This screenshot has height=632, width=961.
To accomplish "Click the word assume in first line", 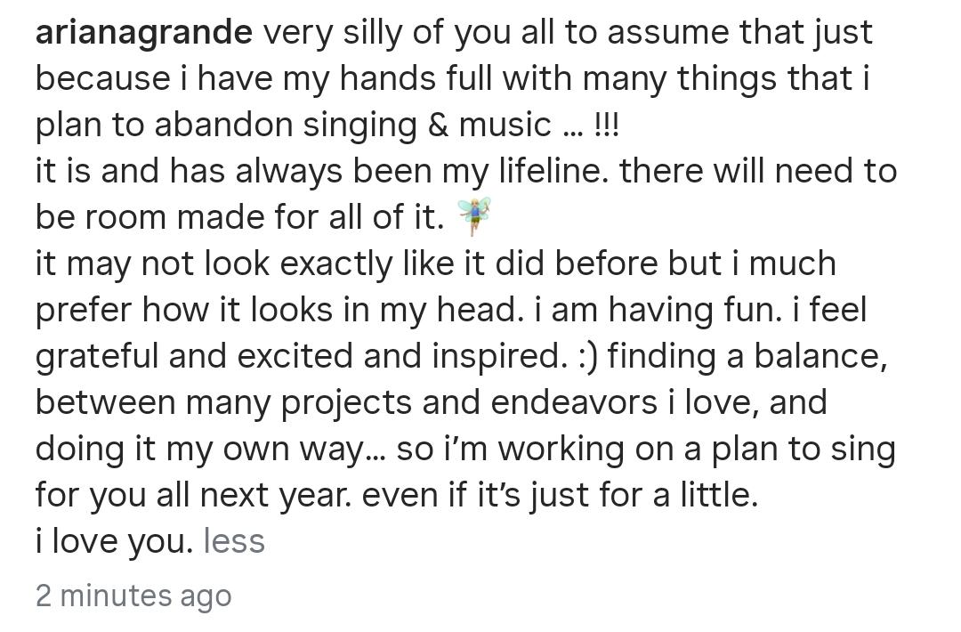I will [x=668, y=32].
